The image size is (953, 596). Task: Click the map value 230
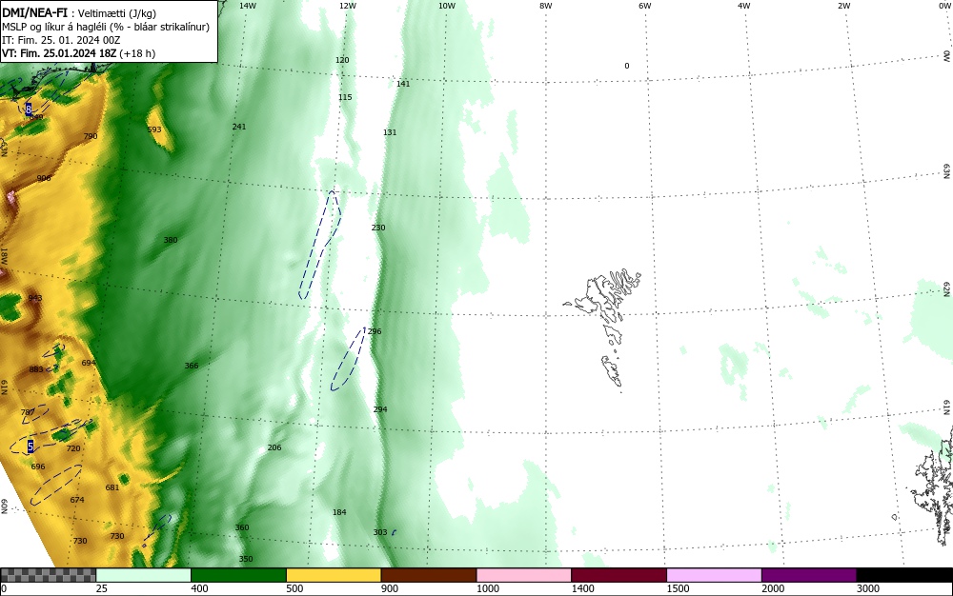(378, 228)
